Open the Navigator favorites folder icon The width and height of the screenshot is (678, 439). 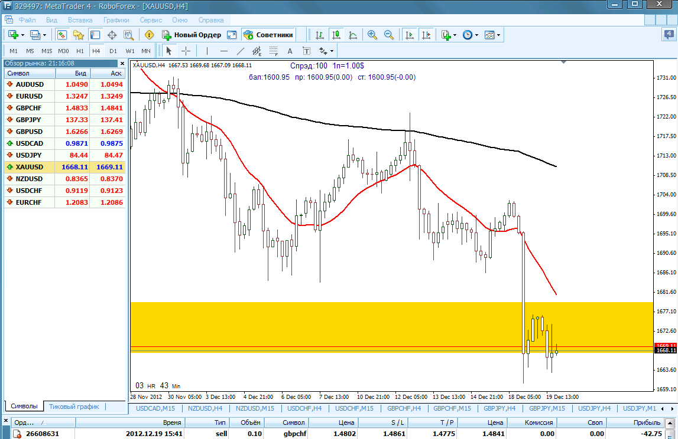pos(78,35)
